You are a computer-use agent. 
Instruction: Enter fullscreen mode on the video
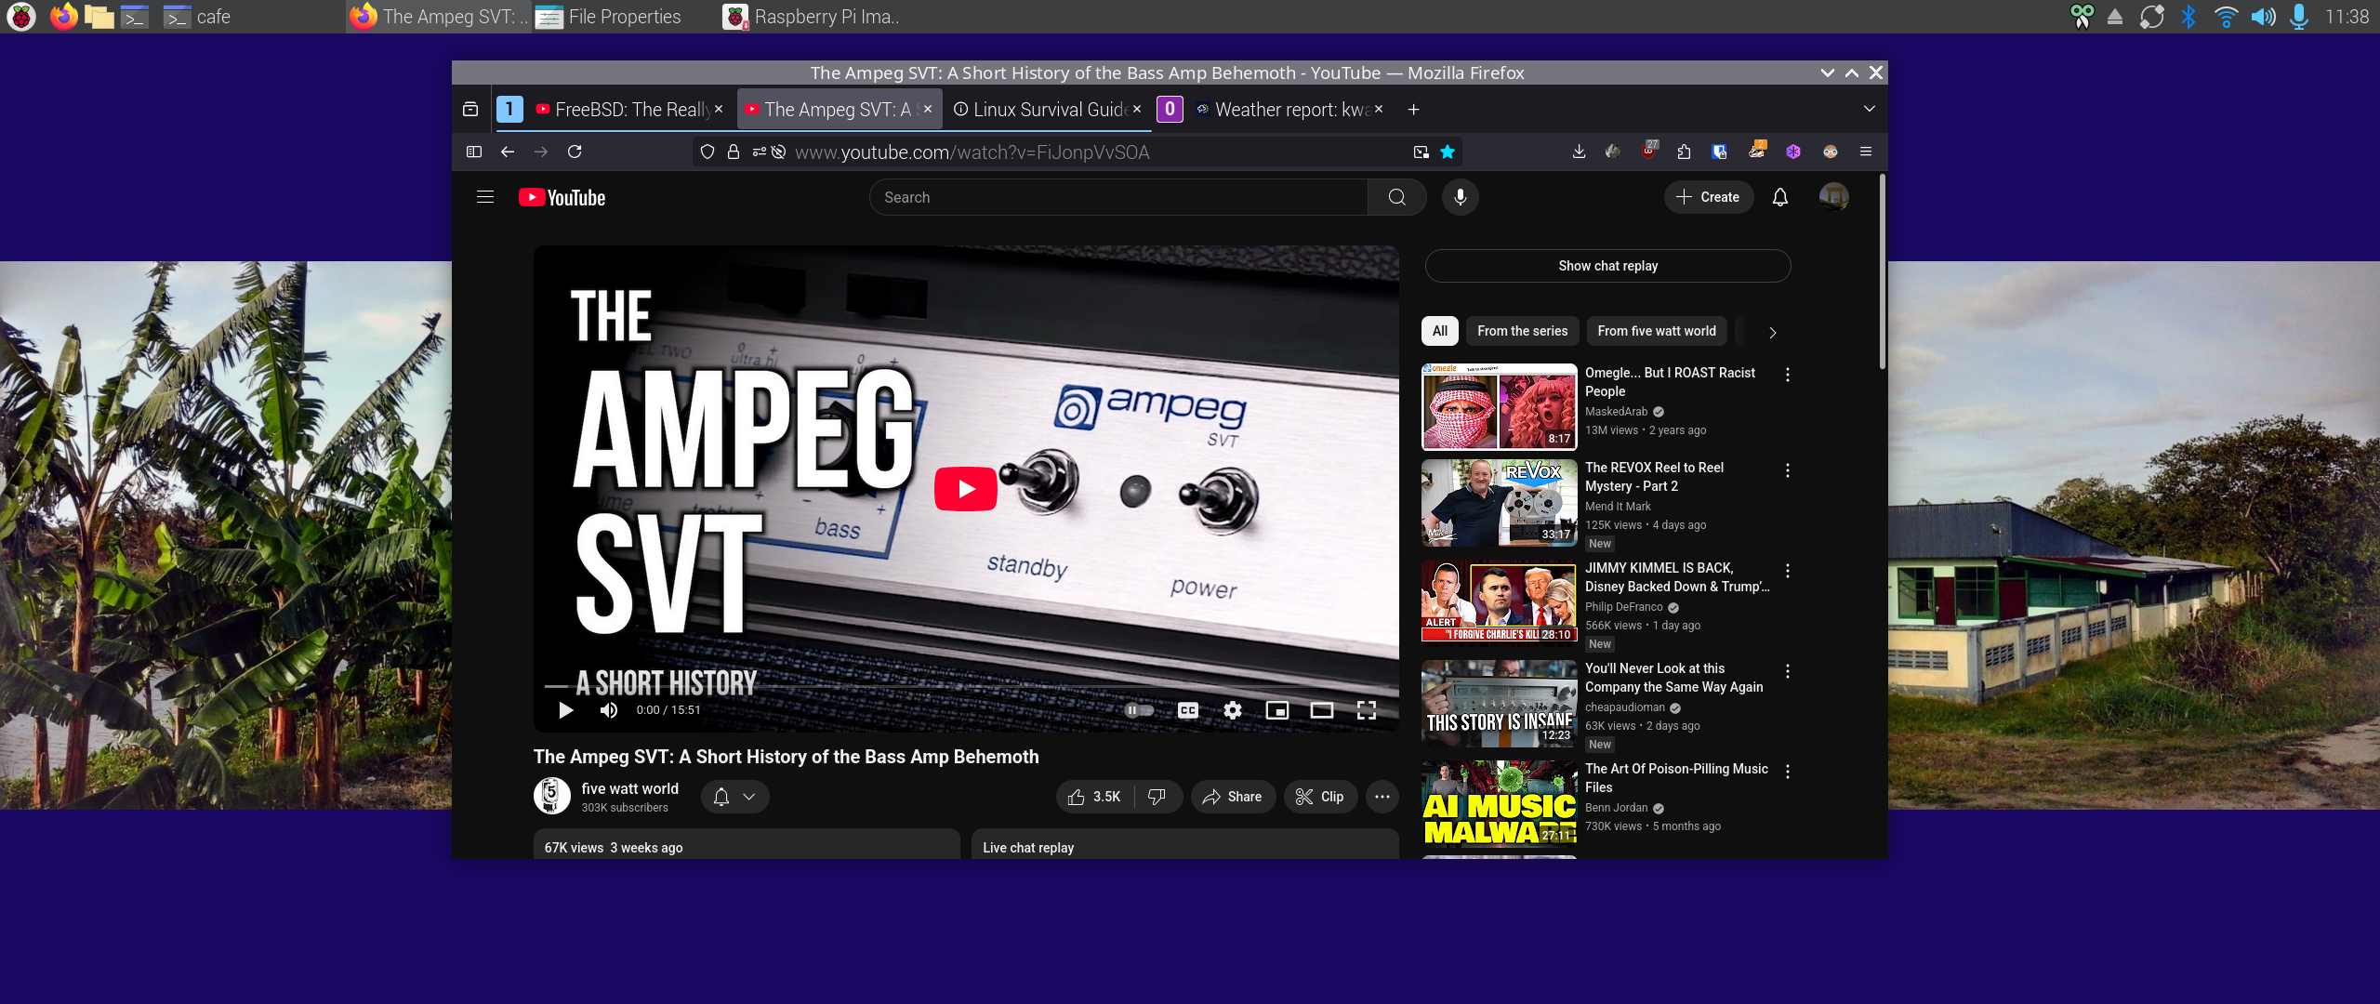point(1366,710)
